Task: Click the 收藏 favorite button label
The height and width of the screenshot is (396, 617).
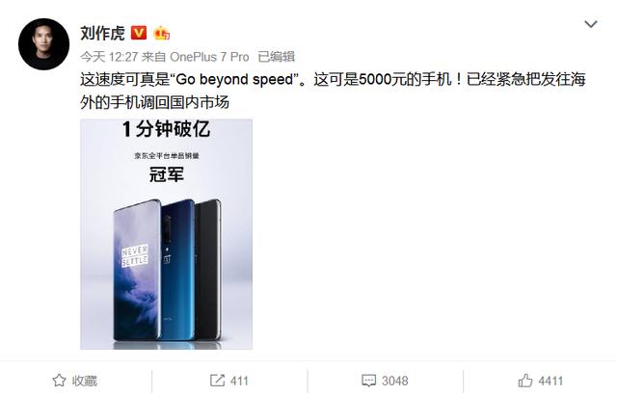Action: [85, 381]
